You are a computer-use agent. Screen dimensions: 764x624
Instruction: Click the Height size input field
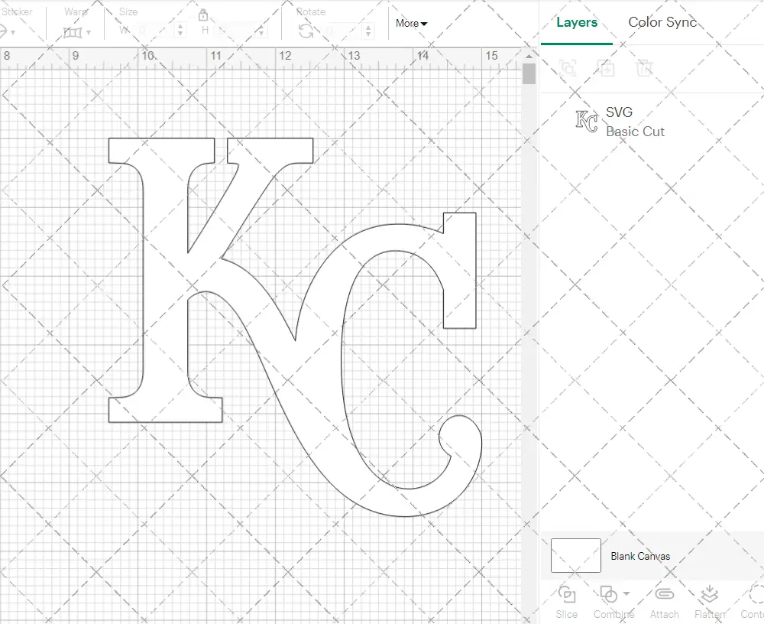click(x=235, y=31)
